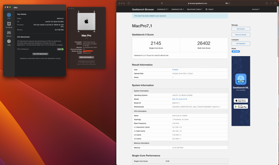Click the App Store download badge

click(x=241, y=101)
